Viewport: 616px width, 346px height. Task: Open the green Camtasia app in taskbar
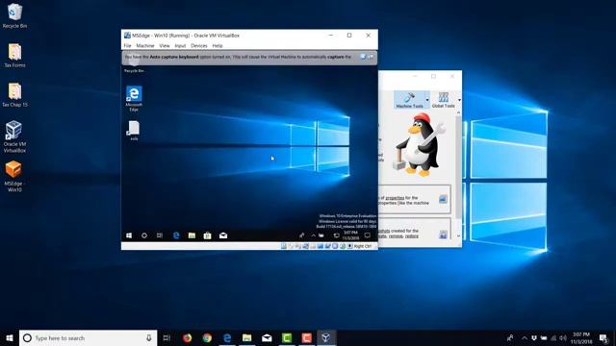point(287,337)
